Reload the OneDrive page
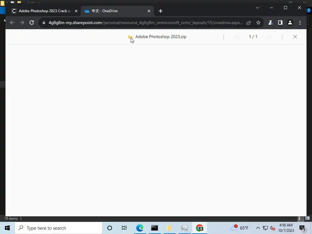Screen dimensions: 312x234 pos(32,23)
